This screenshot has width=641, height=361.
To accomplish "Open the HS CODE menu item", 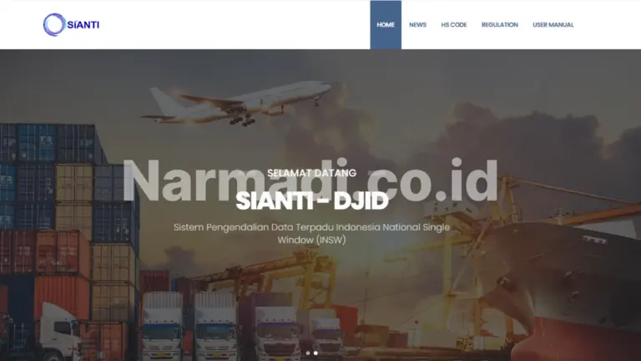I will pos(454,25).
